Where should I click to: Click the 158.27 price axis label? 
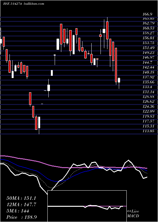[148, 33]
